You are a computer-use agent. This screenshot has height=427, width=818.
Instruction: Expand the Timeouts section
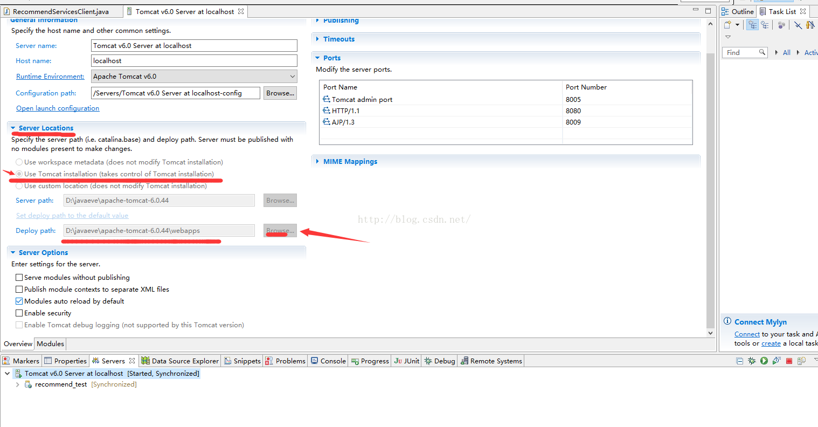[318, 39]
